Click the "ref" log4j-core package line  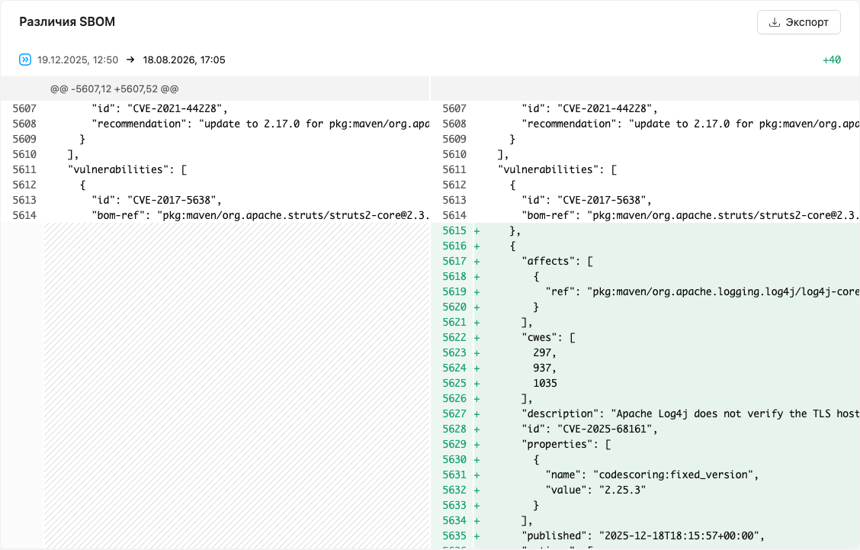(702, 291)
